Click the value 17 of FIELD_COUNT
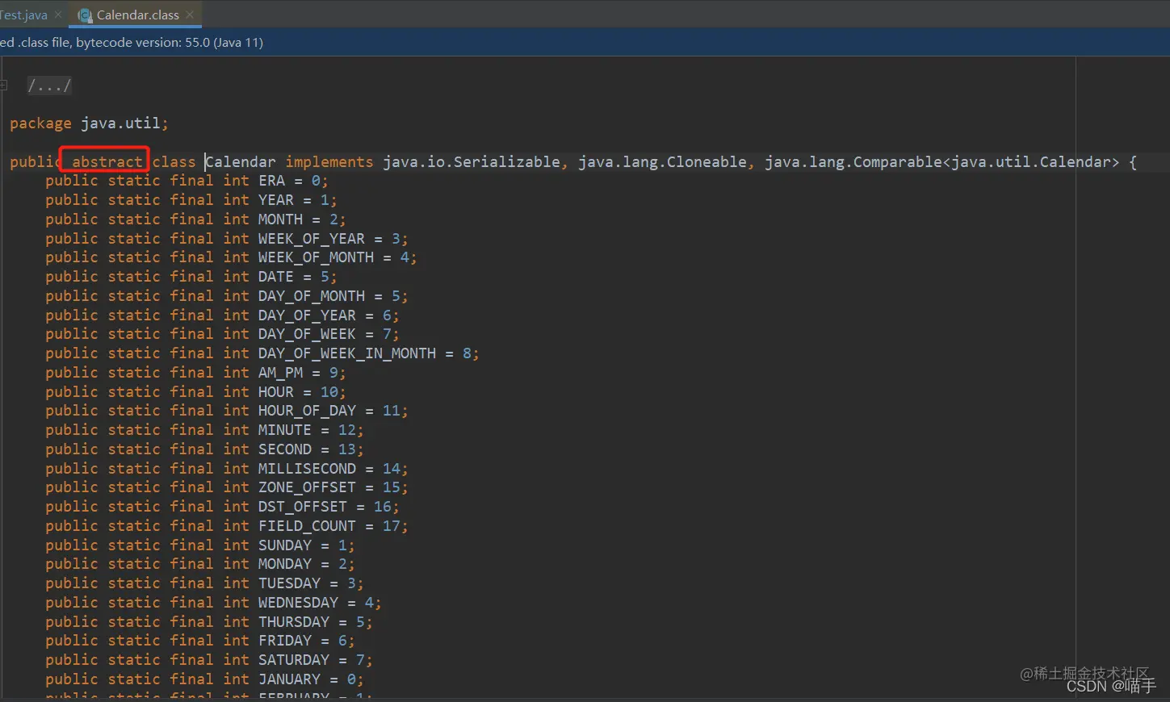 pos(392,526)
